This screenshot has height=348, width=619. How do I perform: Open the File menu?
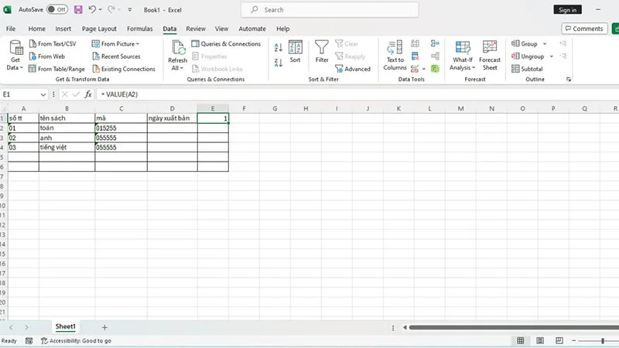[x=11, y=29]
